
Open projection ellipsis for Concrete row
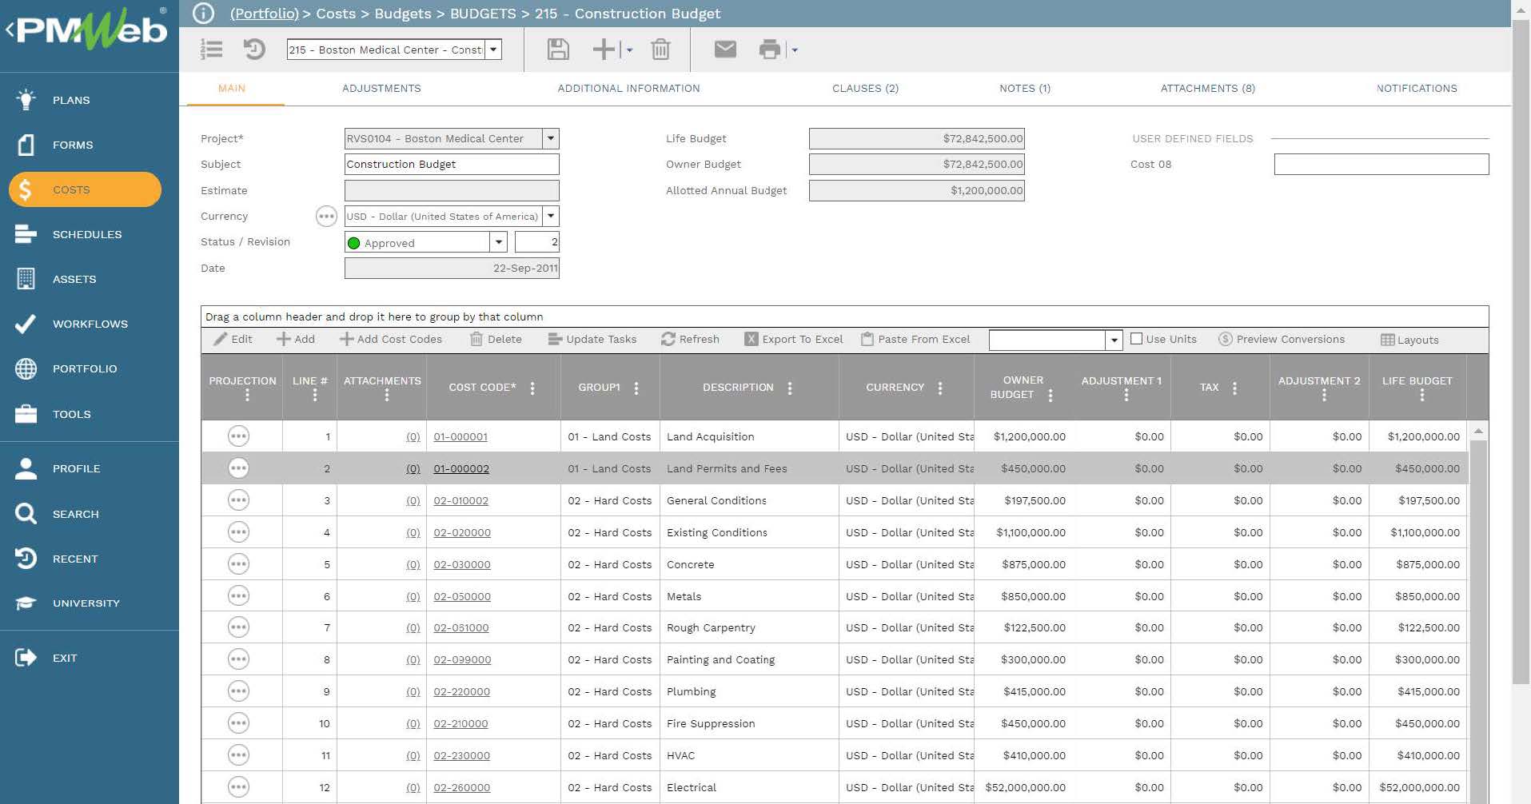[x=238, y=564]
